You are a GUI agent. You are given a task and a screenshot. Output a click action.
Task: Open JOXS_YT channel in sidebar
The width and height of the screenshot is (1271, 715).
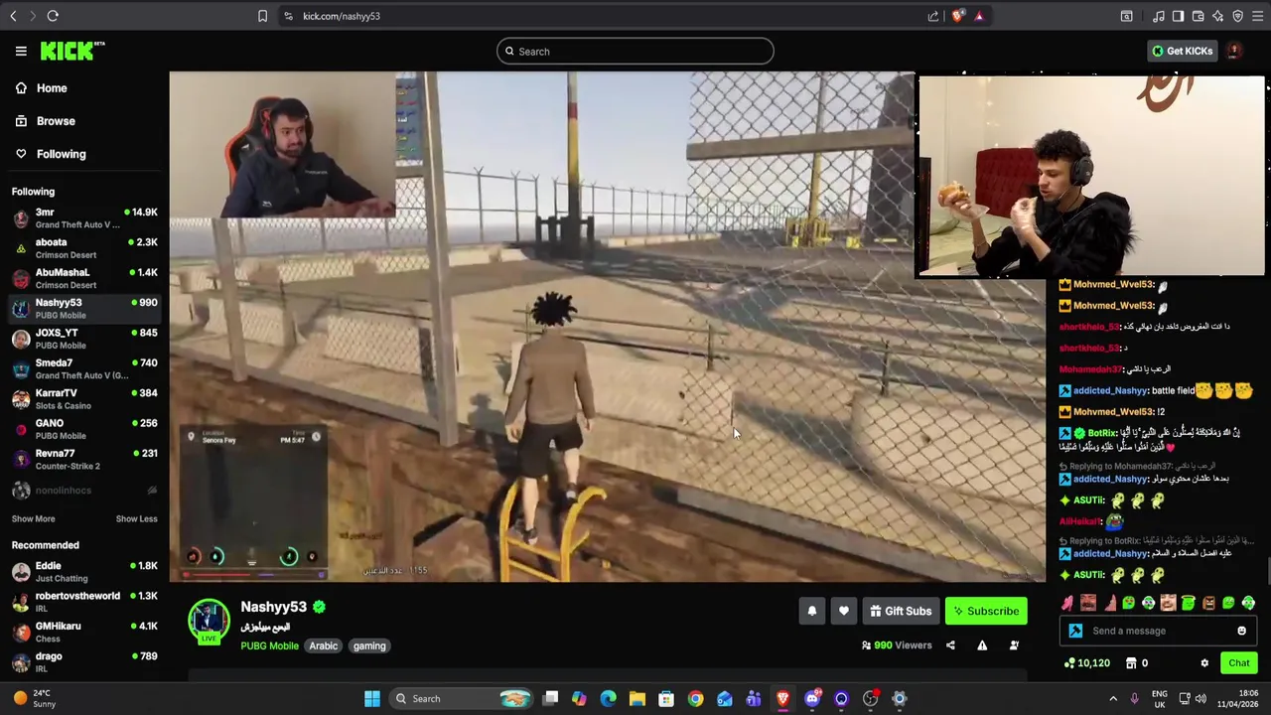click(x=84, y=339)
